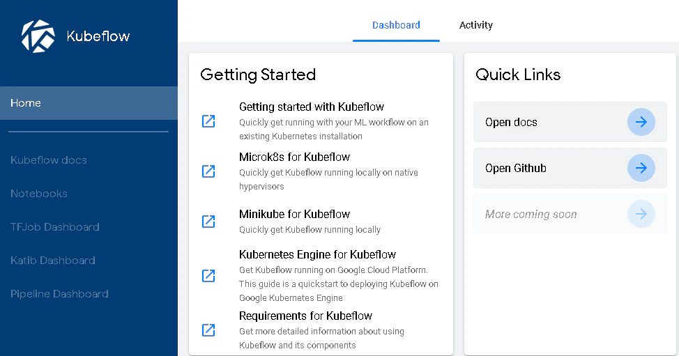This screenshot has height=356, width=679.
Task: Open the Kubernetes Engine for Kubeflow title link
Action: pyautogui.click(x=317, y=254)
